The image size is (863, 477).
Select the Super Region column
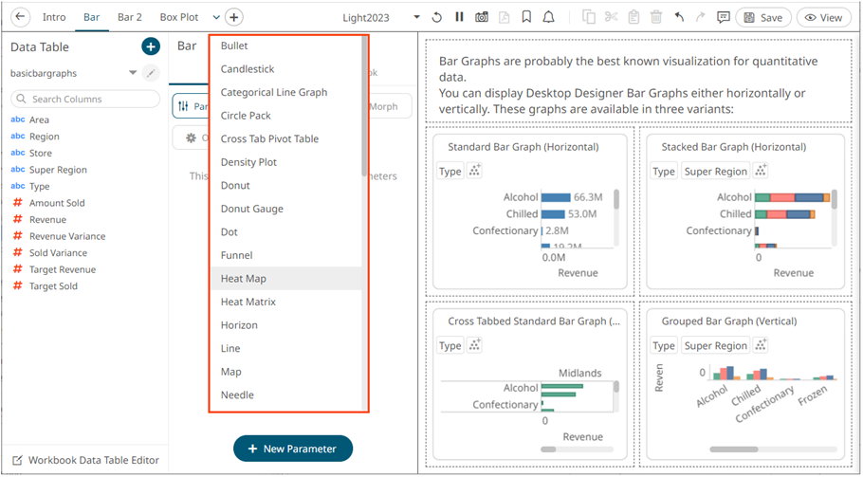58,170
